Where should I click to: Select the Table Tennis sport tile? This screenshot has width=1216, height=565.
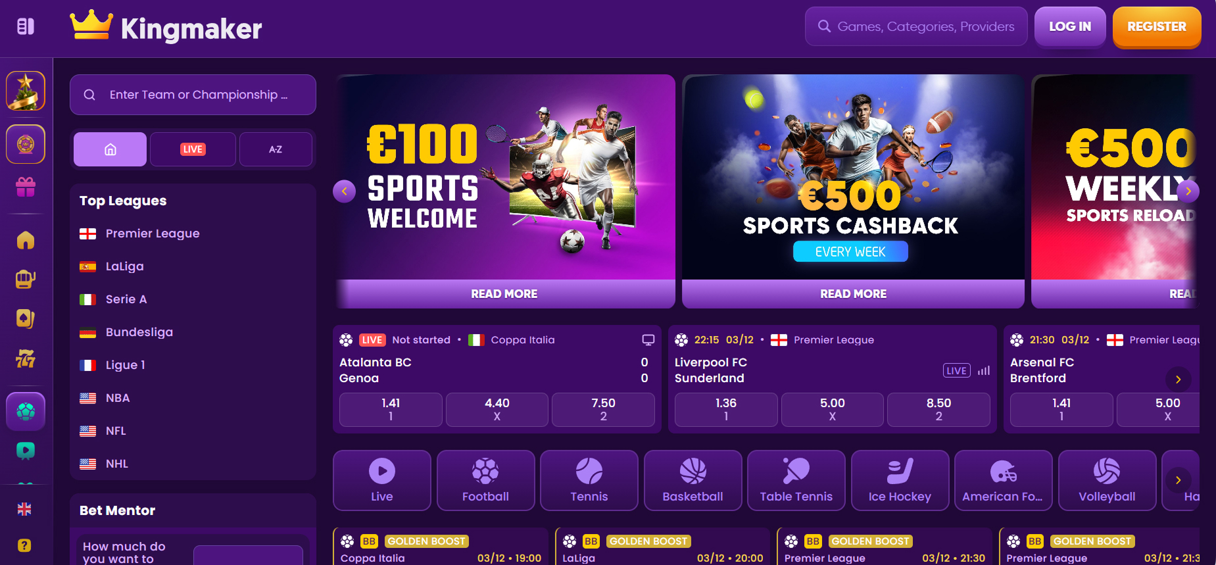(x=796, y=480)
